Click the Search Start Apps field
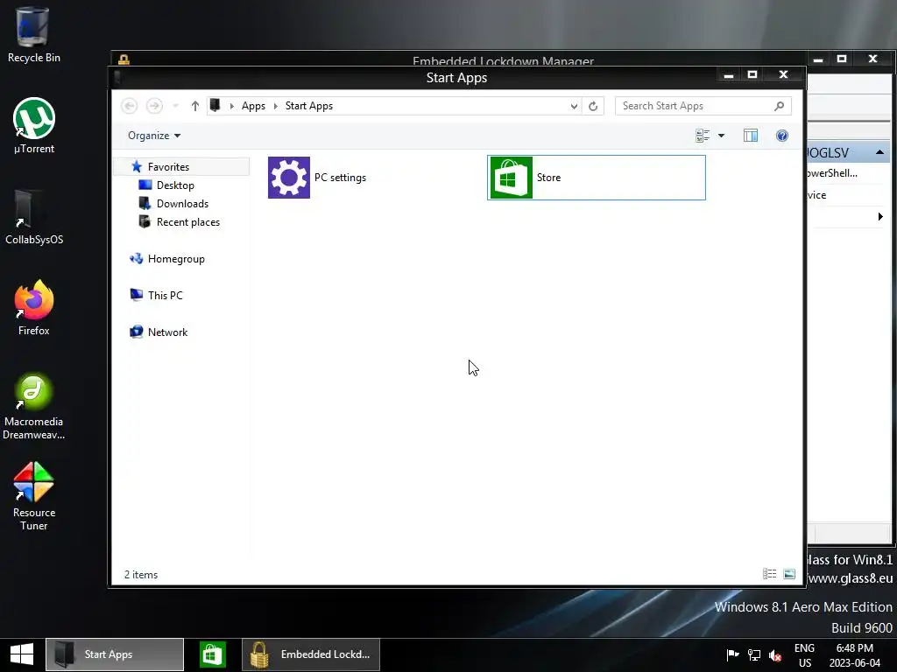 click(x=703, y=106)
